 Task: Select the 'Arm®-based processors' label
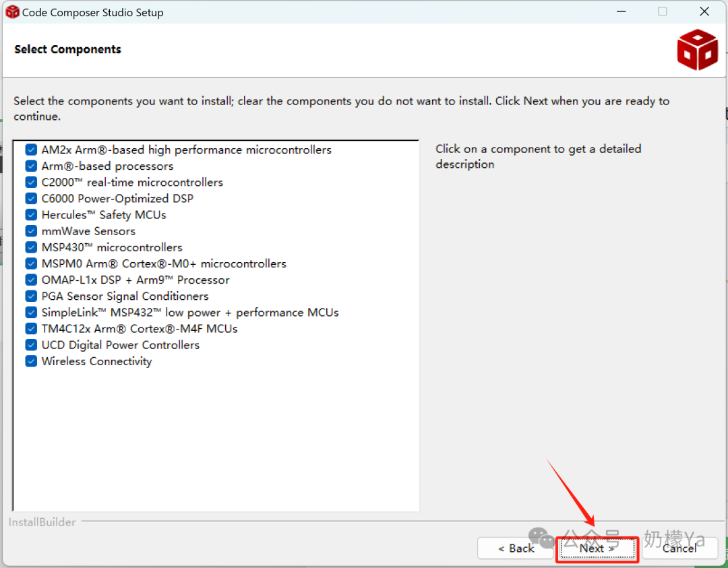pyautogui.click(x=107, y=166)
